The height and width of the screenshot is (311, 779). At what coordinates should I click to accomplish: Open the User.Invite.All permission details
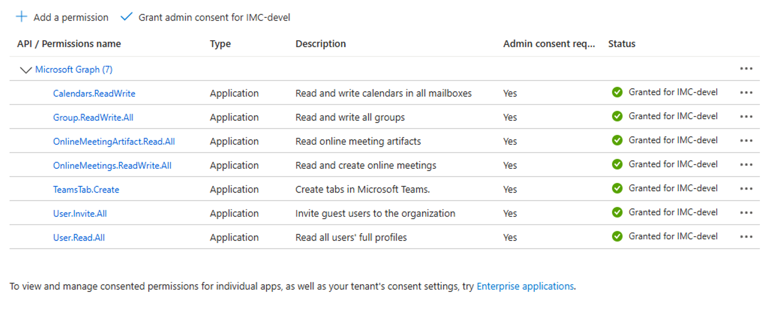(x=80, y=213)
